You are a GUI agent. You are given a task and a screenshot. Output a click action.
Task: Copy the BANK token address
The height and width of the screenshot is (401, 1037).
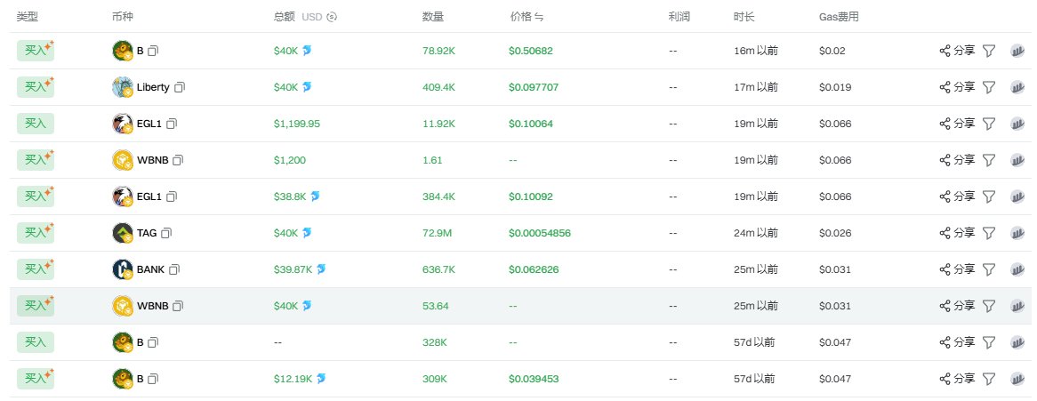click(x=174, y=269)
